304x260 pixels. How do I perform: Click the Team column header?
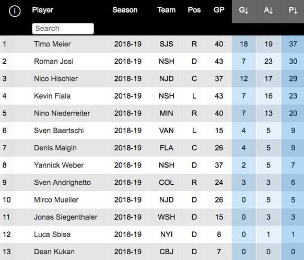(166, 10)
